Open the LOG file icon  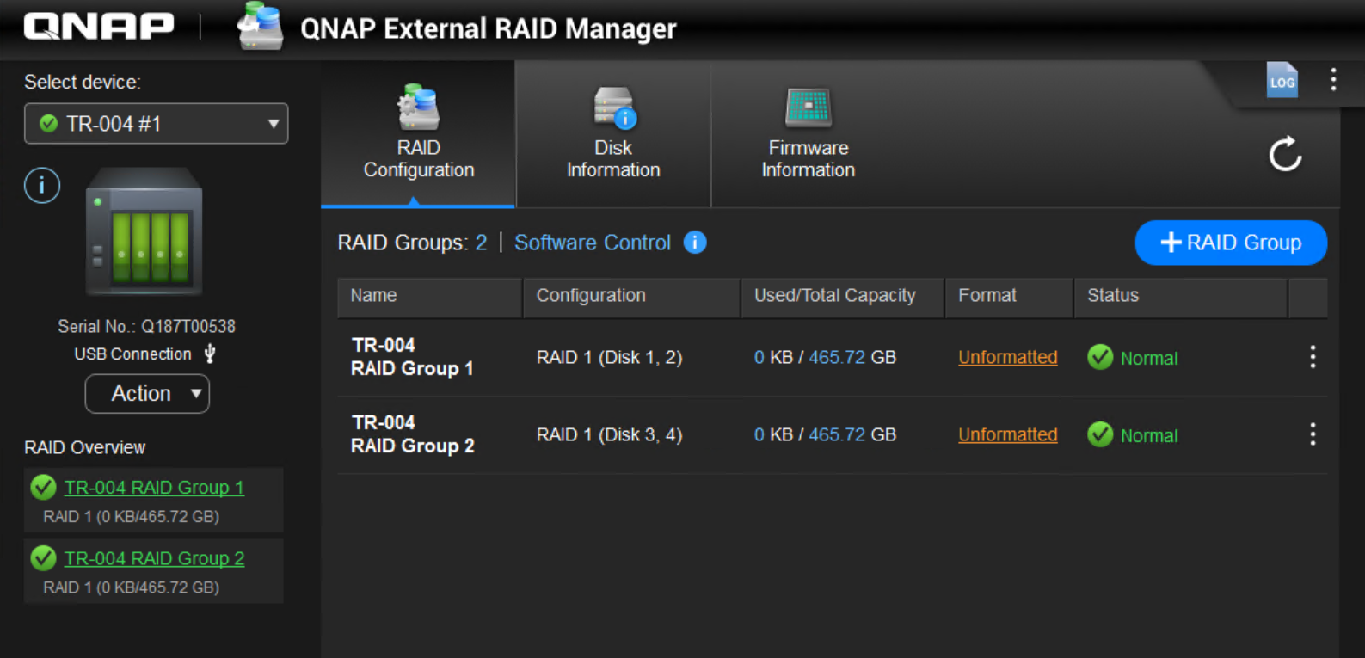coord(1282,81)
